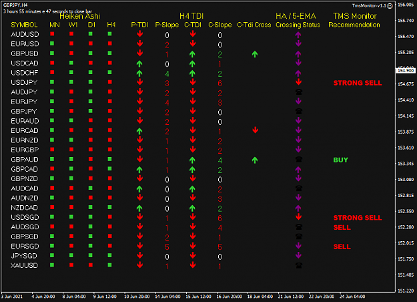Click the green D1 square for JPYSGD

[91, 255]
